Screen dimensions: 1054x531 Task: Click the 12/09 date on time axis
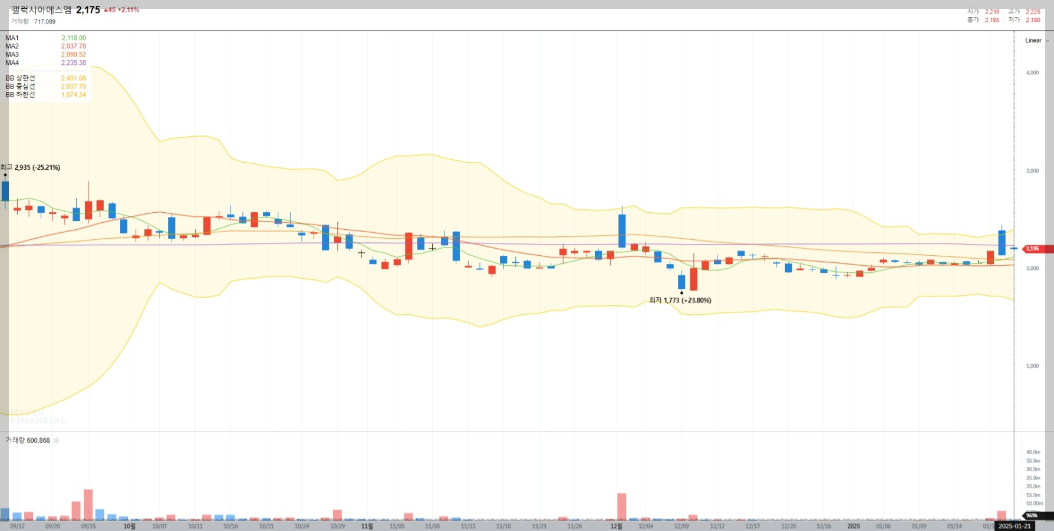(681, 526)
